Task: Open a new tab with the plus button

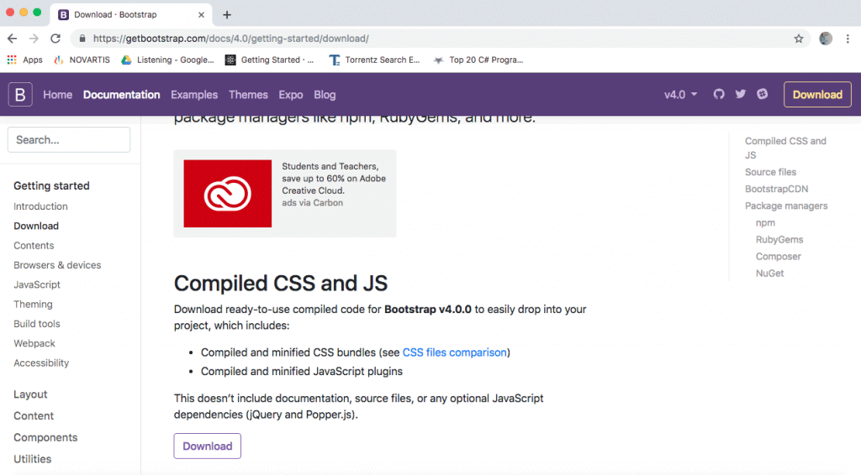Action: [x=227, y=15]
